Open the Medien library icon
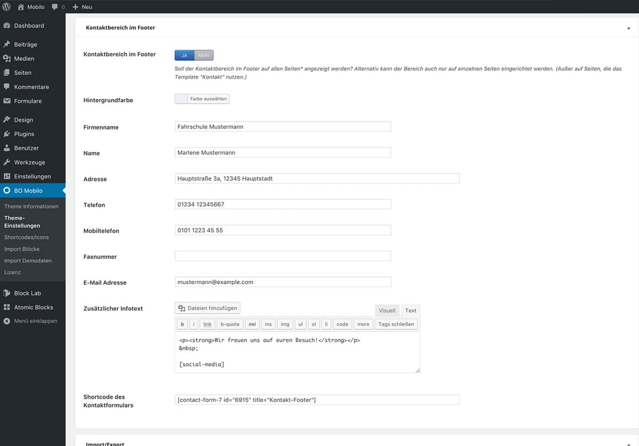The image size is (639, 446). 7,59
